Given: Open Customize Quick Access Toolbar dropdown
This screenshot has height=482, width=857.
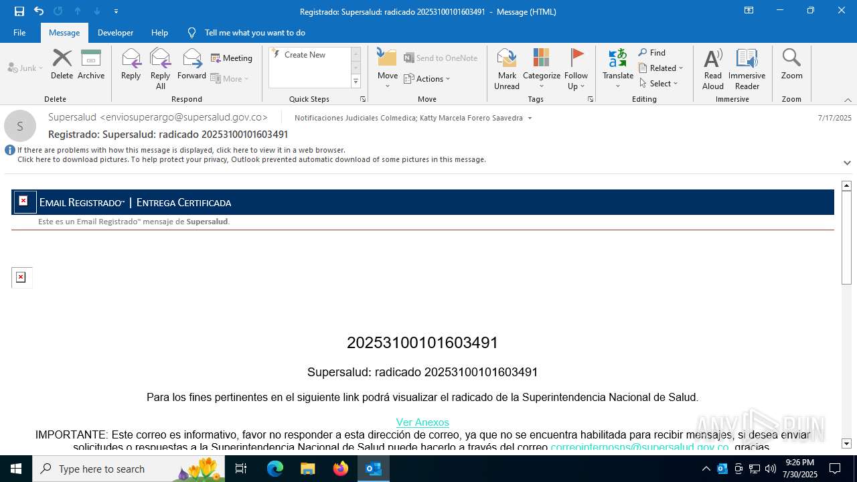Looking at the screenshot, I should [x=116, y=11].
